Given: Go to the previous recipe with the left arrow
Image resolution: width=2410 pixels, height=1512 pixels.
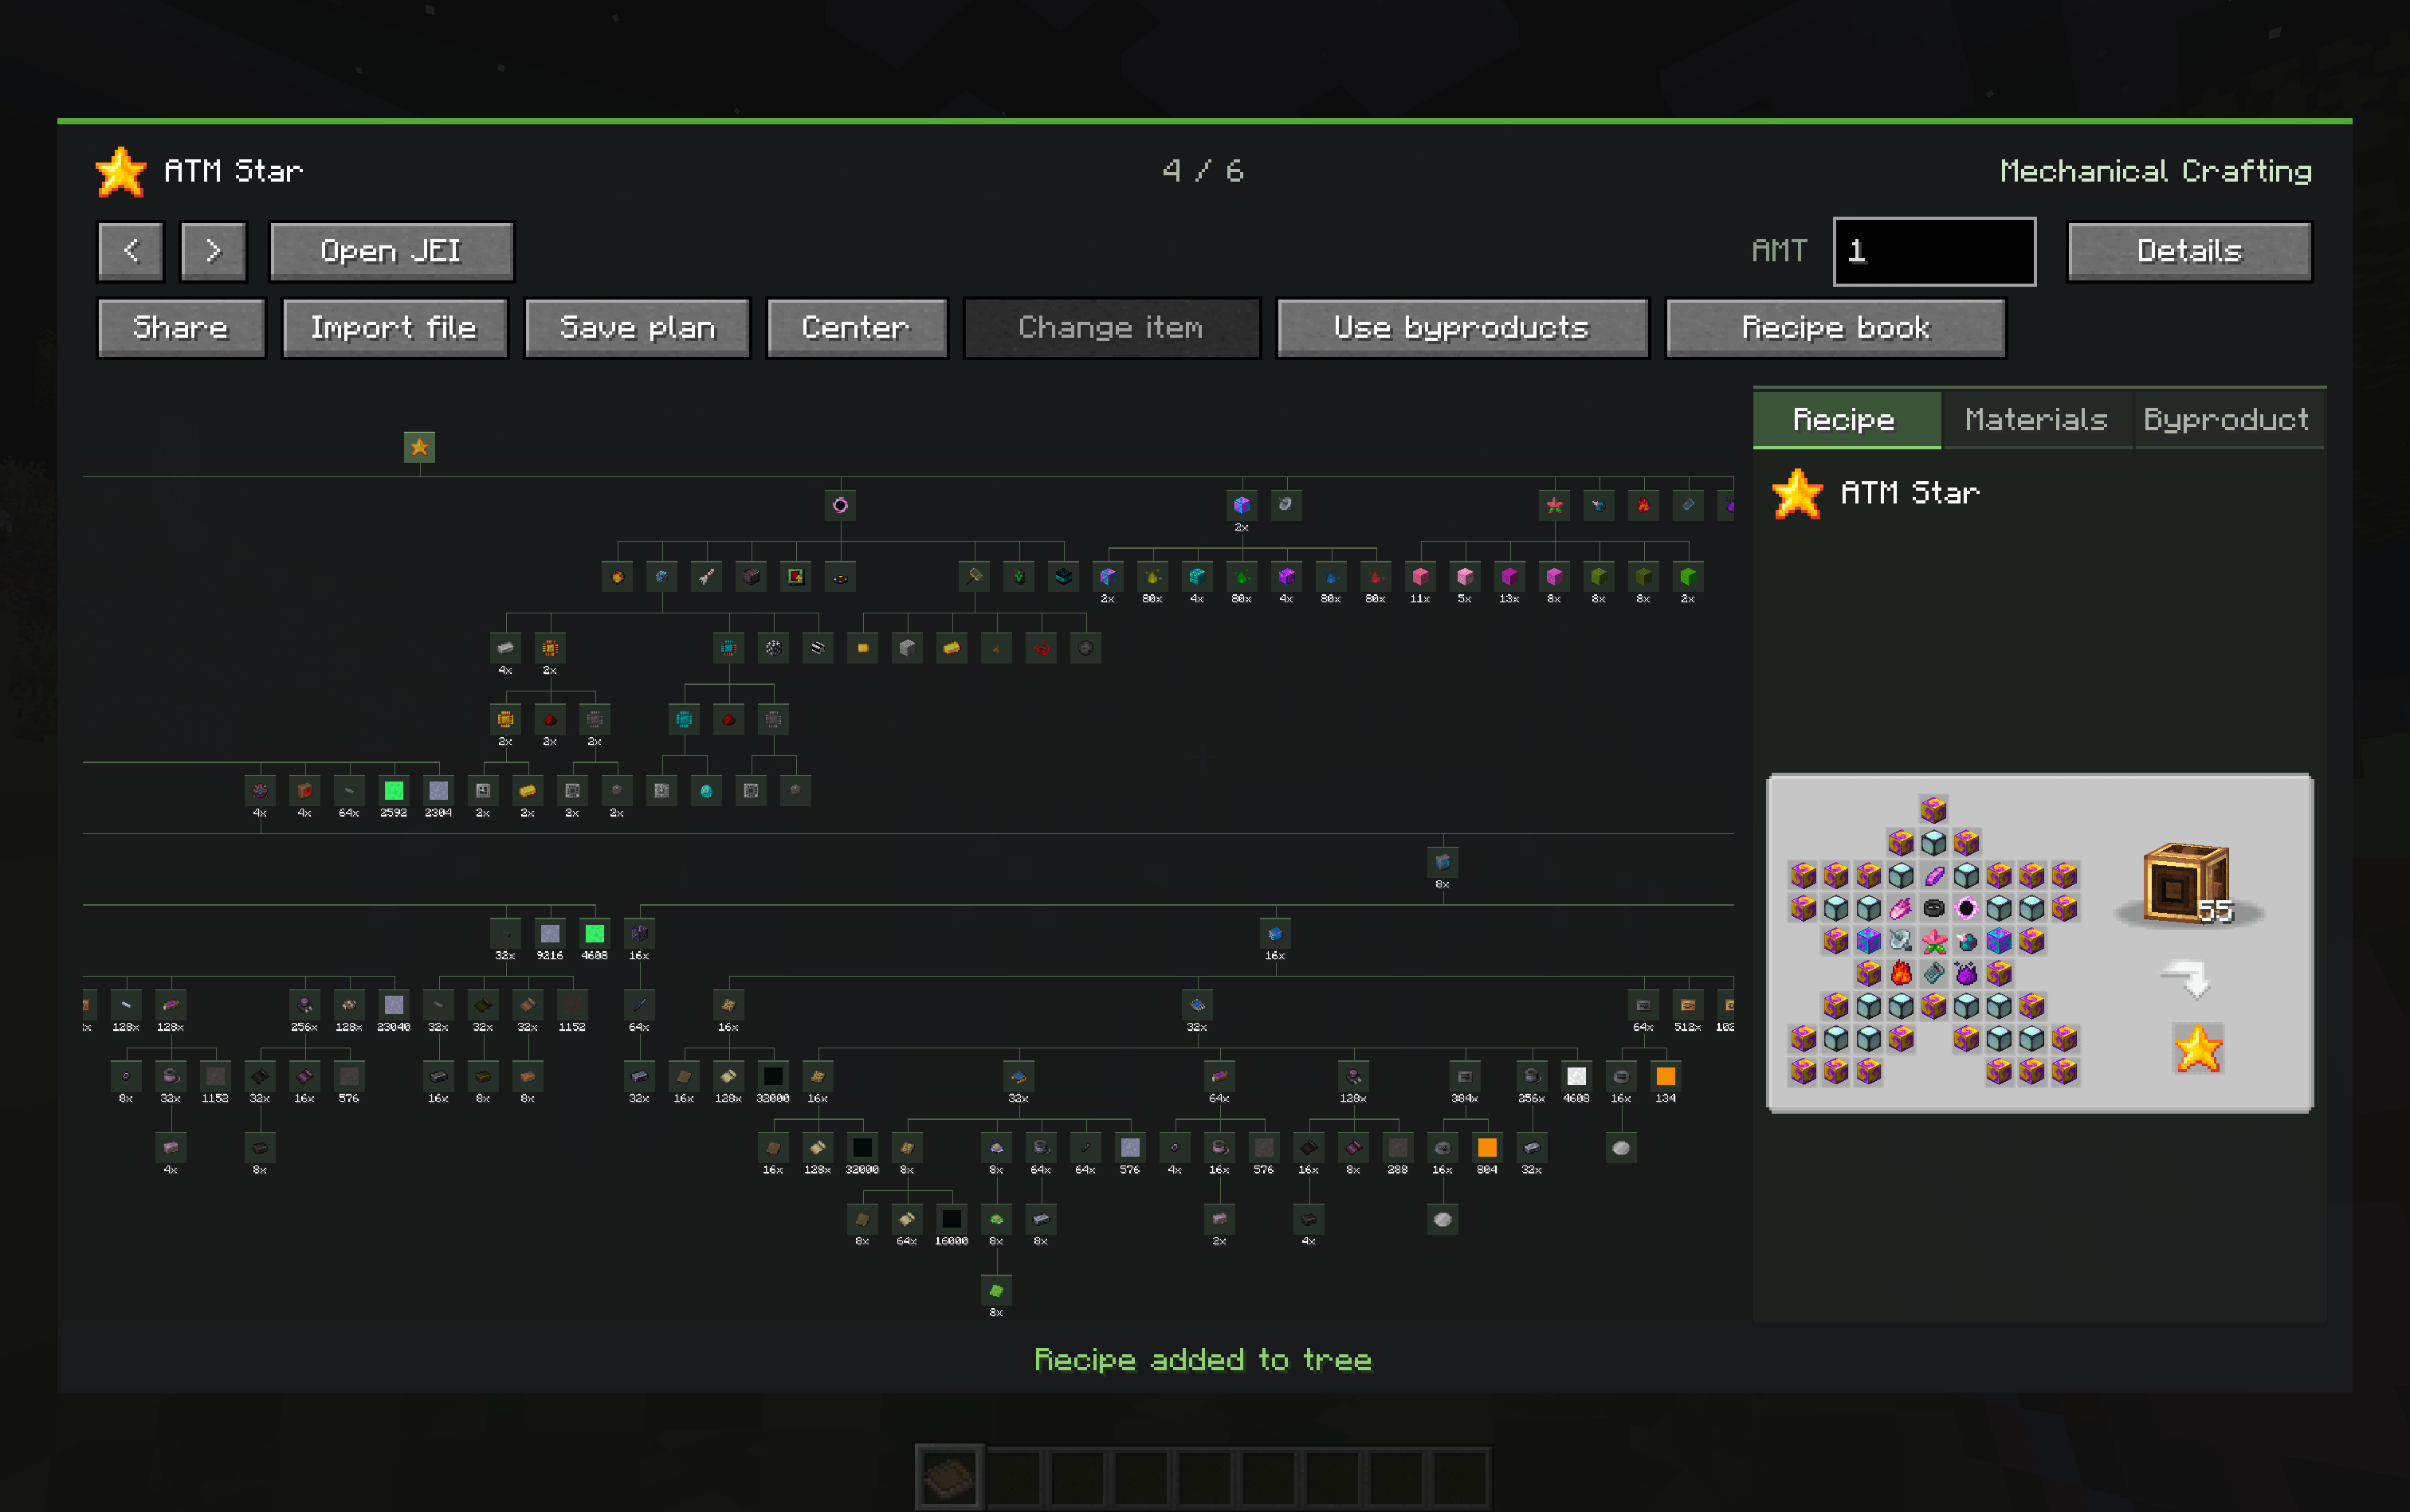Looking at the screenshot, I should click(x=130, y=251).
